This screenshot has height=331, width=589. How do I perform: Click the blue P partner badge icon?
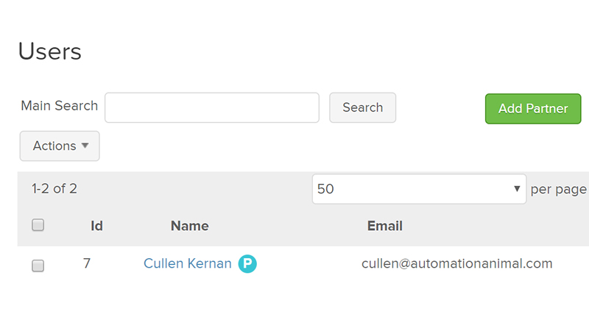click(x=247, y=263)
